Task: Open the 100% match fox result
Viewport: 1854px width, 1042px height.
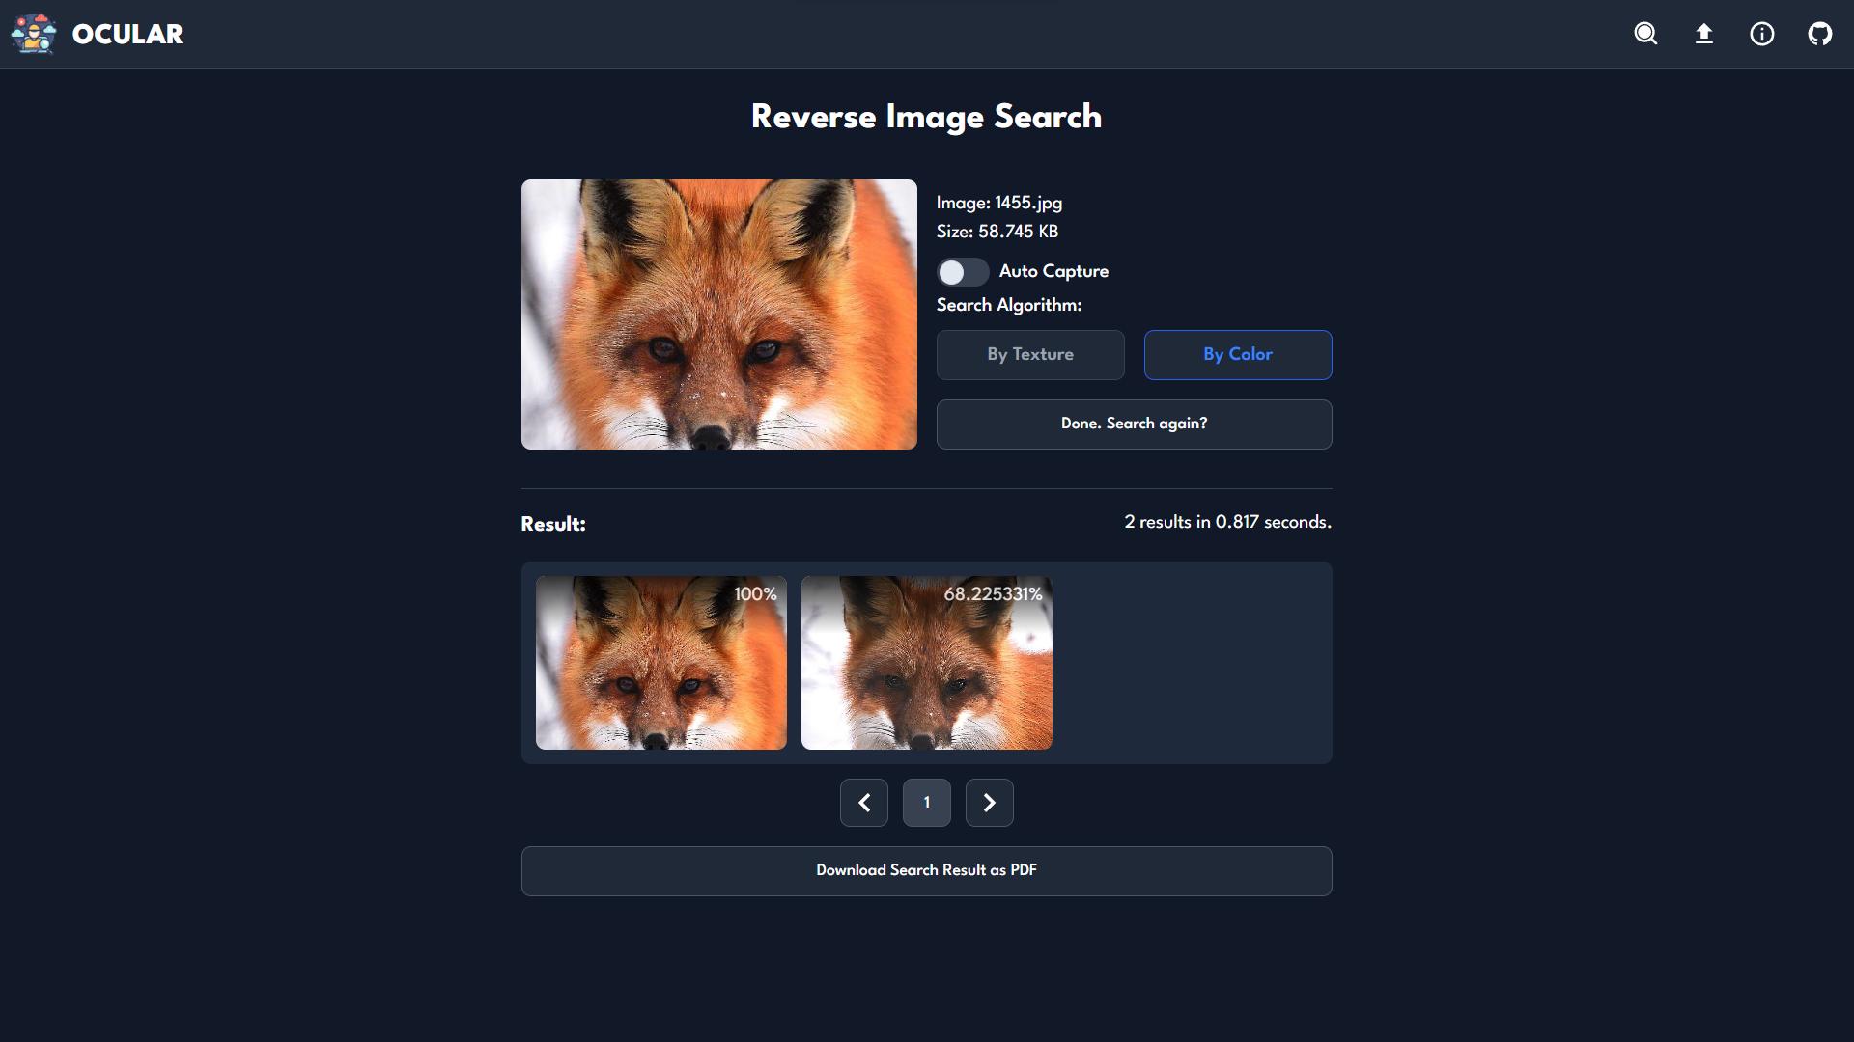Action: point(661,663)
